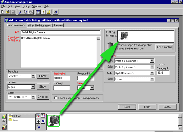Click the Add Selected button

164,47
